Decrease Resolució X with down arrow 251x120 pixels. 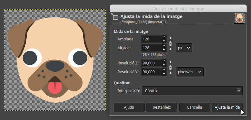(x=164, y=65)
